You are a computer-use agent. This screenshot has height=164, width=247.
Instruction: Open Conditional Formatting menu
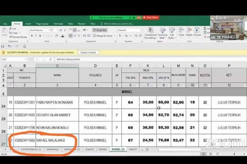tap(151, 33)
